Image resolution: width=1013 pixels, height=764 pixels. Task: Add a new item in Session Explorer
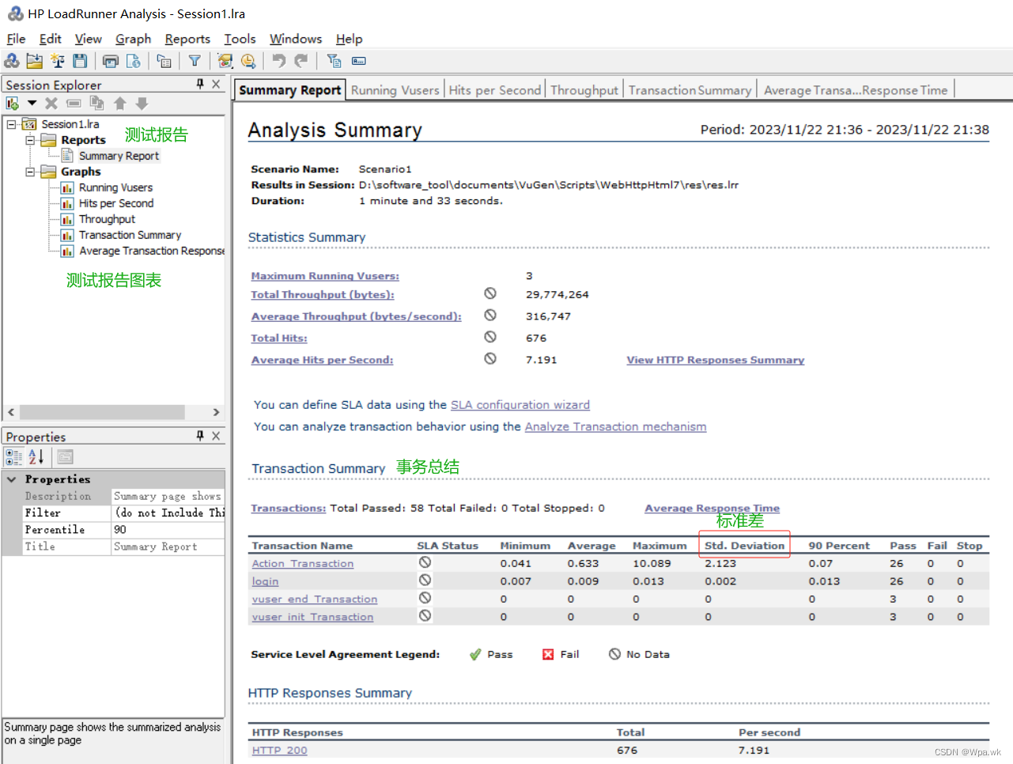pyautogui.click(x=13, y=104)
